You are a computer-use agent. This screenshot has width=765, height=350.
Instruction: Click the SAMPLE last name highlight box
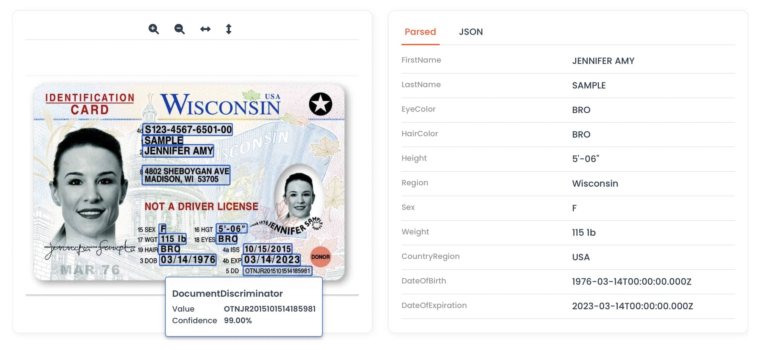(163, 140)
